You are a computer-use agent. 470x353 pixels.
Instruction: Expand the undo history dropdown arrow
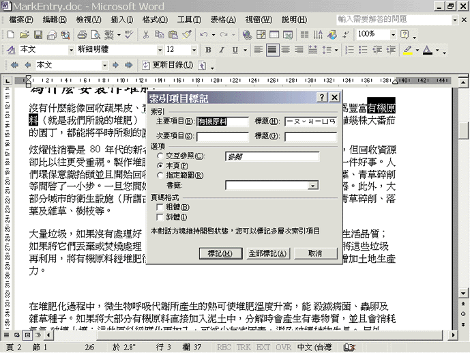click(214, 35)
